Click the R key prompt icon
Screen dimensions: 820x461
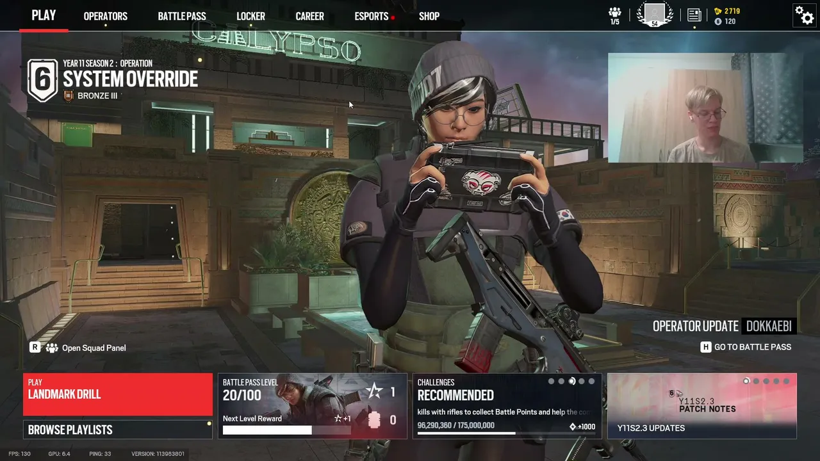click(x=35, y=348)
